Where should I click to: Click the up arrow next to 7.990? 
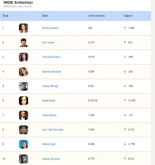coord(125,28)
